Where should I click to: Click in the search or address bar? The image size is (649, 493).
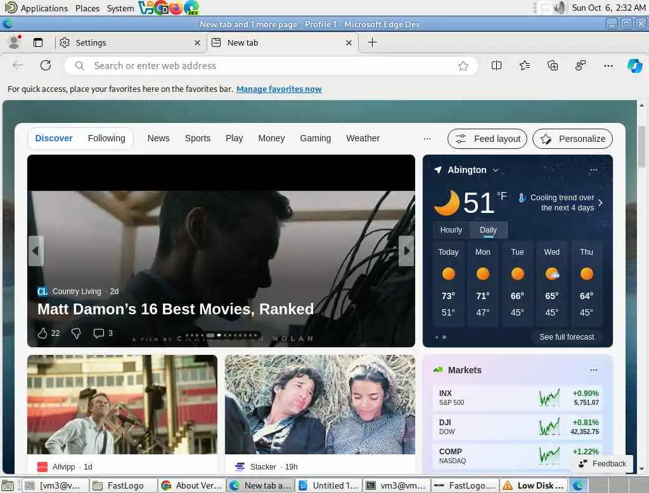point(271,66)
